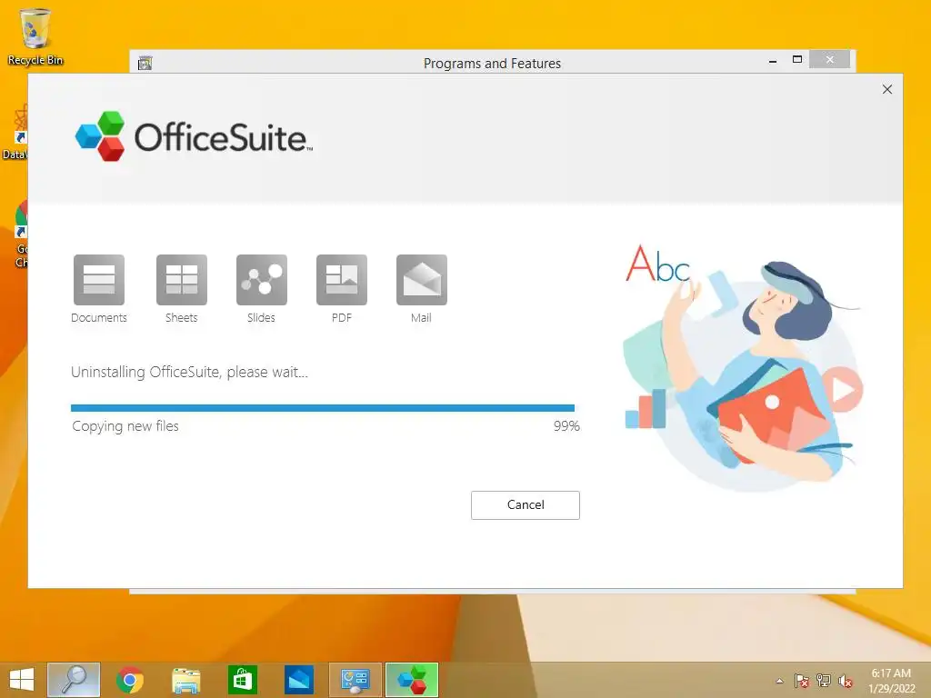Select the Recycle Bin desktop icon
931x698 pixels.
[x=35, y=36]
